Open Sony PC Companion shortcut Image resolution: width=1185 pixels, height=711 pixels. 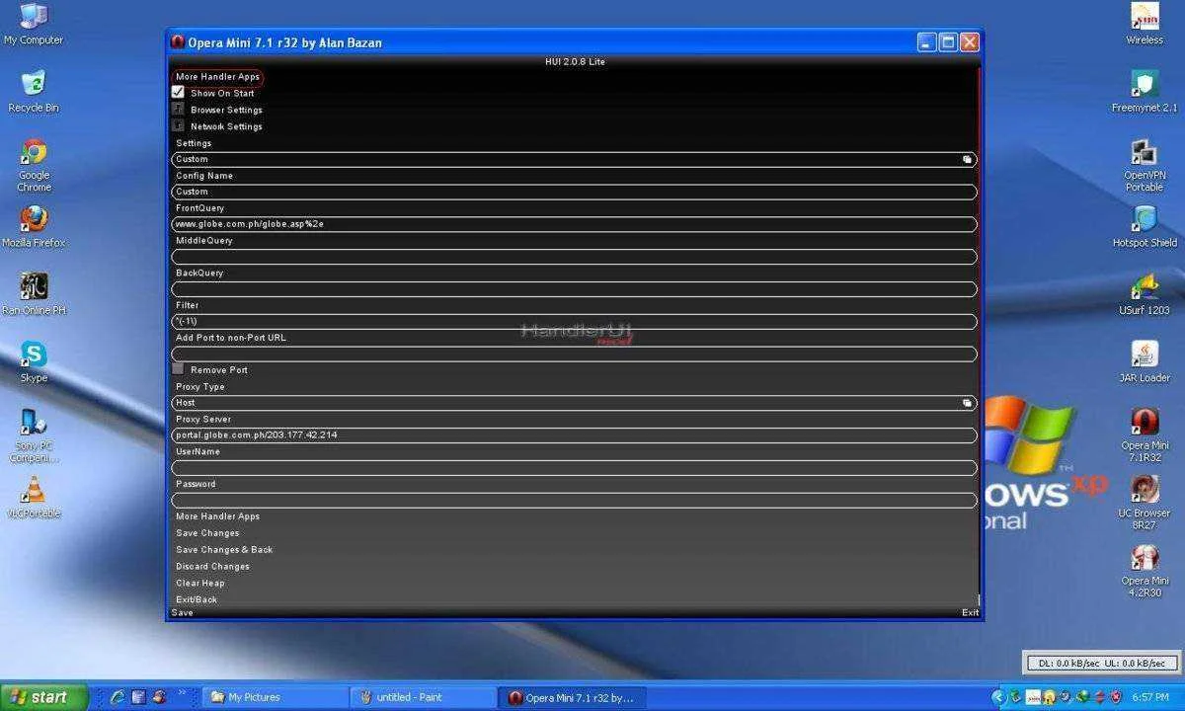coord(34,435)
